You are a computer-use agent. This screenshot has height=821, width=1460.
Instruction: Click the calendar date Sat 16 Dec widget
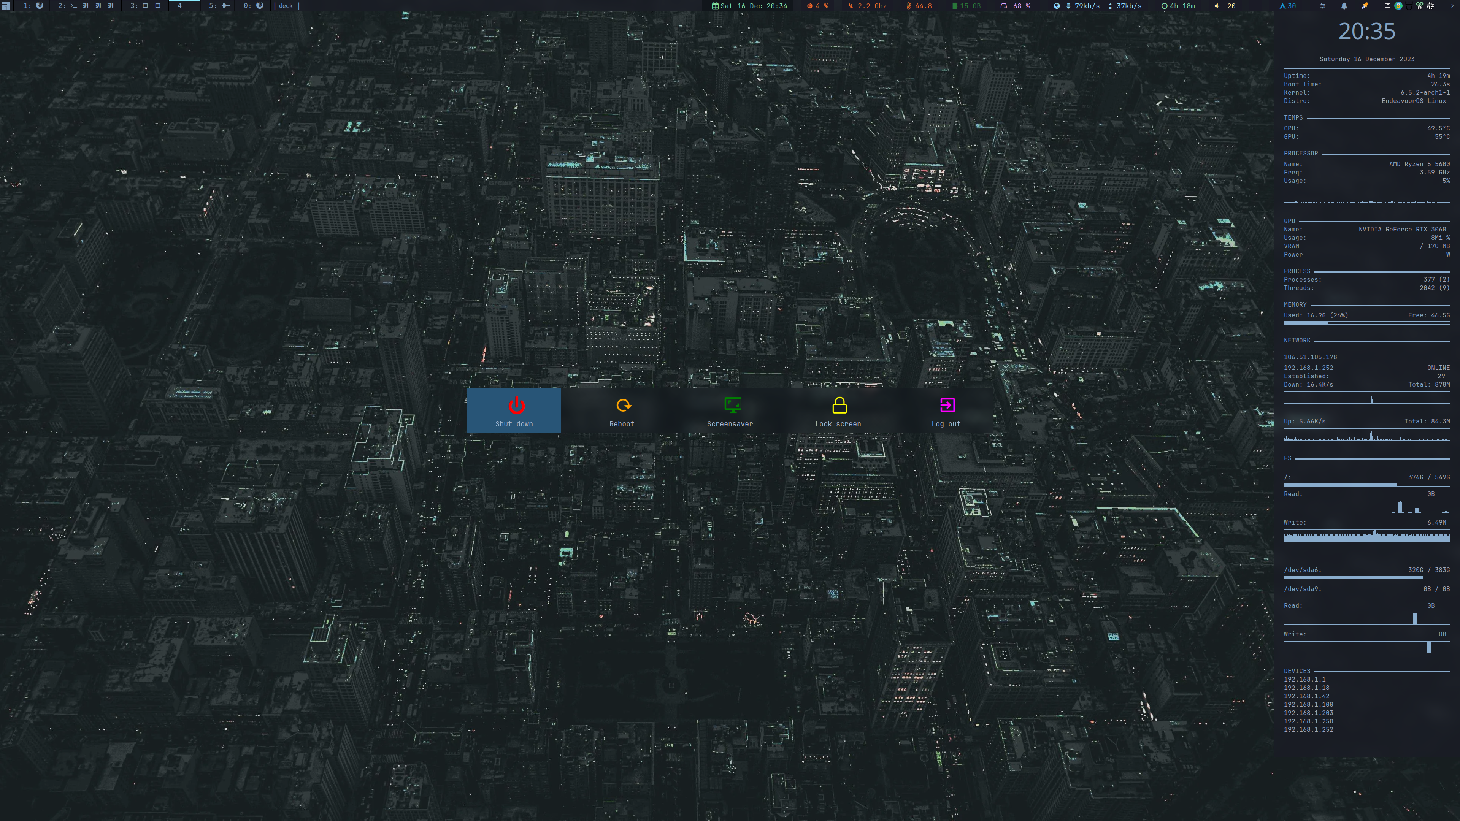pyautogui.click(x=749, y=6)
